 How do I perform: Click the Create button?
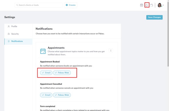(71, 5)
